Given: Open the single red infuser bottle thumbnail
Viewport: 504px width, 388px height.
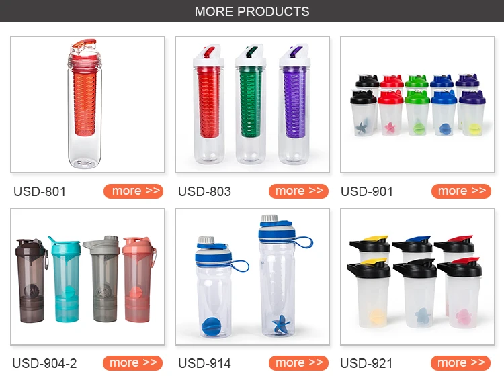Looking at the screenshot, I should (88, 105).
